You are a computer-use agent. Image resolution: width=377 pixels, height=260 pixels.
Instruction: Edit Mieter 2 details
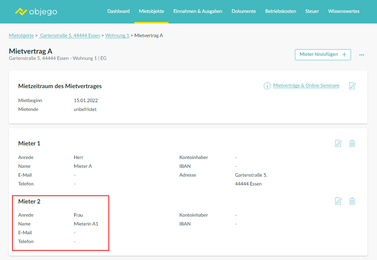[x=338, y=201]
